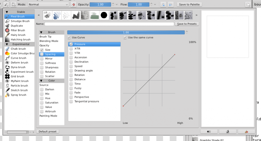Enable the X-Tilt sensor checkbox

click(x=71, y=49)
